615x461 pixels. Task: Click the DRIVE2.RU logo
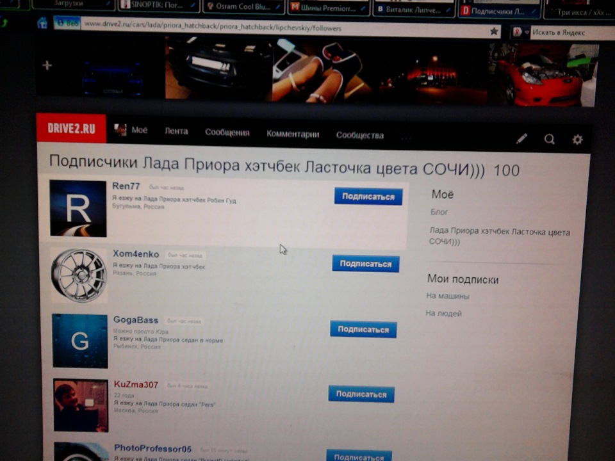pyautogui.click(x=71, y=129)
